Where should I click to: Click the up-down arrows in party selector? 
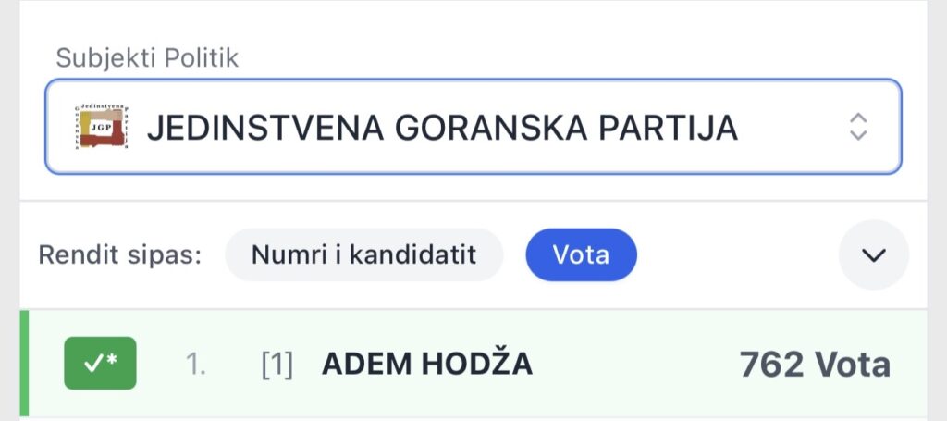858,127
